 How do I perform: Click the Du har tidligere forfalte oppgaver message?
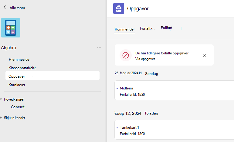[x=162, y=53]
